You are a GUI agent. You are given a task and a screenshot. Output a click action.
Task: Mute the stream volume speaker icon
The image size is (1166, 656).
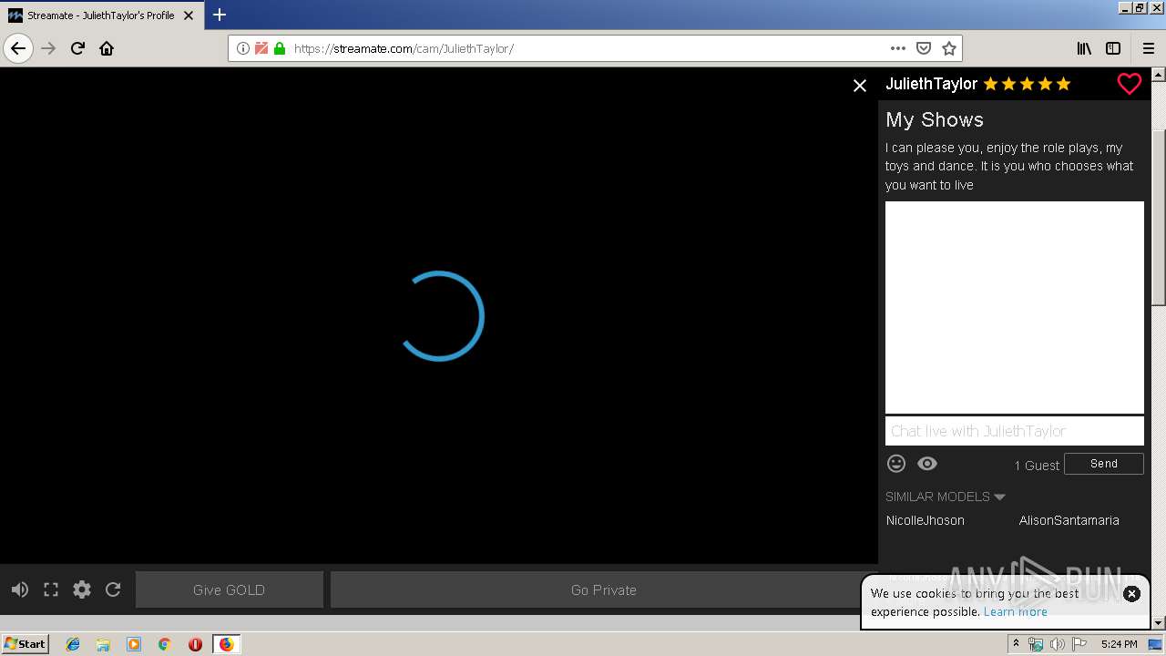(19, 589)
